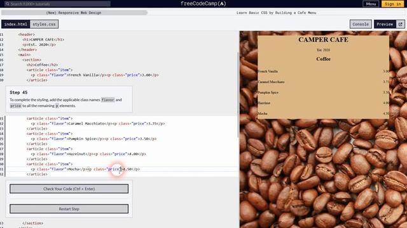
Task: Open the Menu button
Action: (371, 4)
